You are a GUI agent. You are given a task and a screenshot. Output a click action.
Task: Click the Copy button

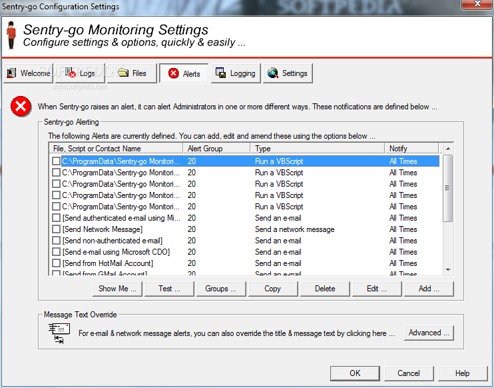[273, 289]
